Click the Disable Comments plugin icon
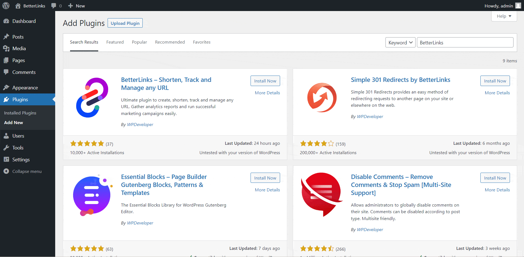The image size is (524, 257). pos(322,195)
